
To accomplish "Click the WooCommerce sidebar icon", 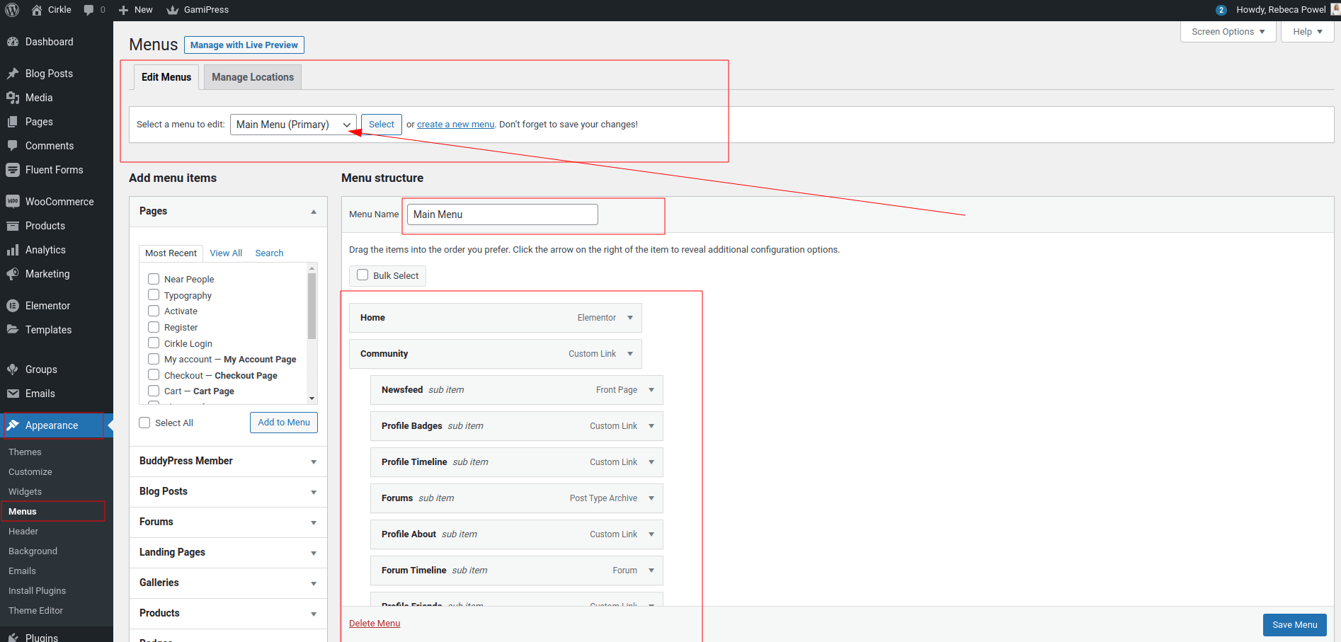I will pyautogui.click(x=13, y=202).
